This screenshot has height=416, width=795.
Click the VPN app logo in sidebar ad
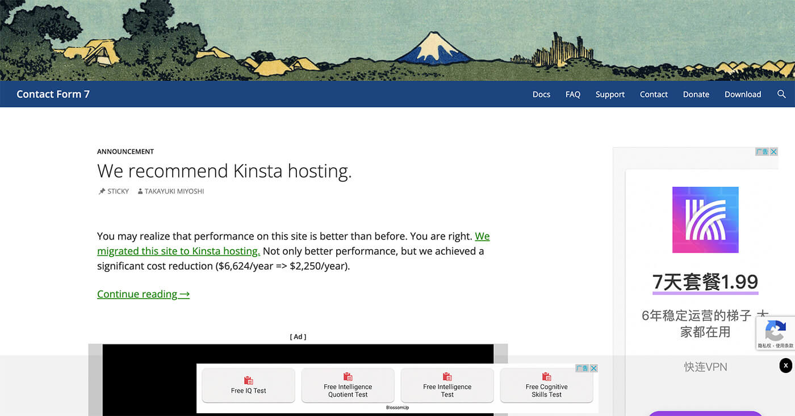(705, 220)
